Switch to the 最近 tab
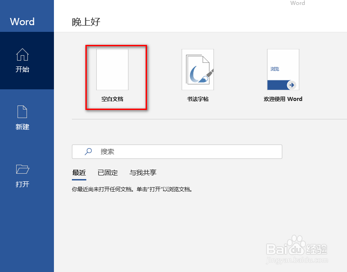Viewport: 347px width, 272px height. click(x=79, y=172)
